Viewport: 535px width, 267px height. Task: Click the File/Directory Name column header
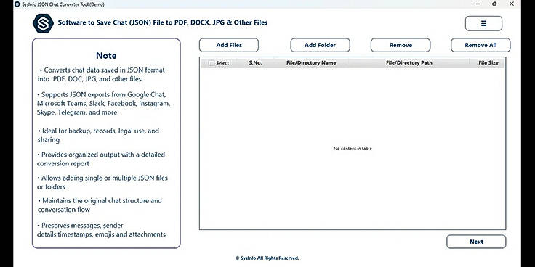[311, 62]
